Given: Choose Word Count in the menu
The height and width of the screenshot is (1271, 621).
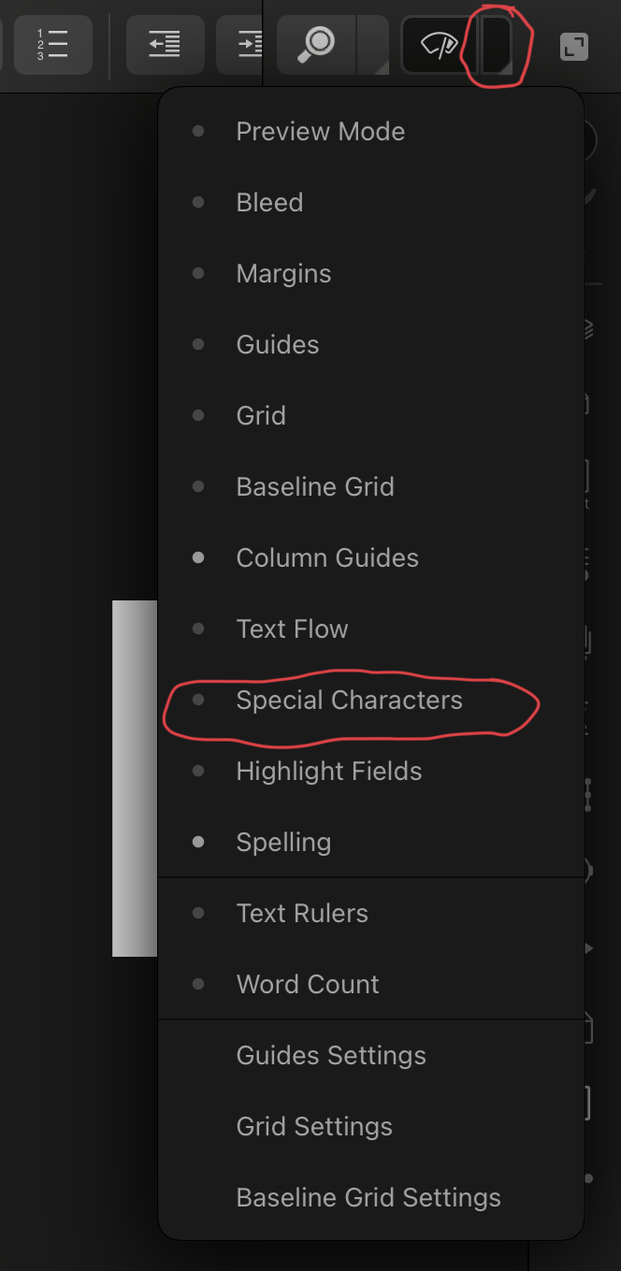Looking at the screenshot, I should pos(308,984).
